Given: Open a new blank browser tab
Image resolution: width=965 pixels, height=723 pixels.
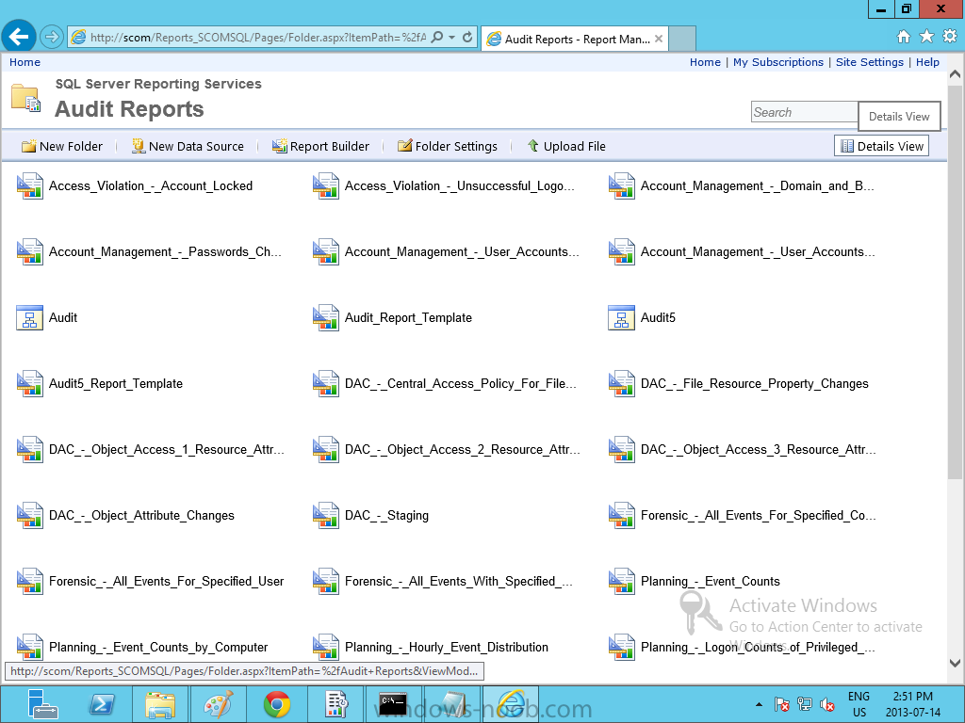Looking at the screenshot, I should coord(682,39).
